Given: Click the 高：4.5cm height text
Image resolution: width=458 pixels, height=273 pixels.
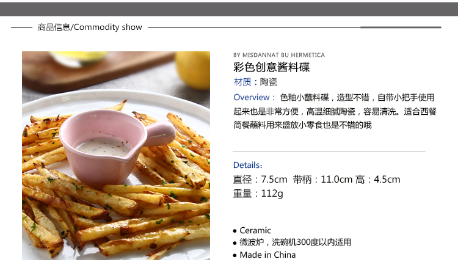Looking at the screenshot, I should pos(377,180).
